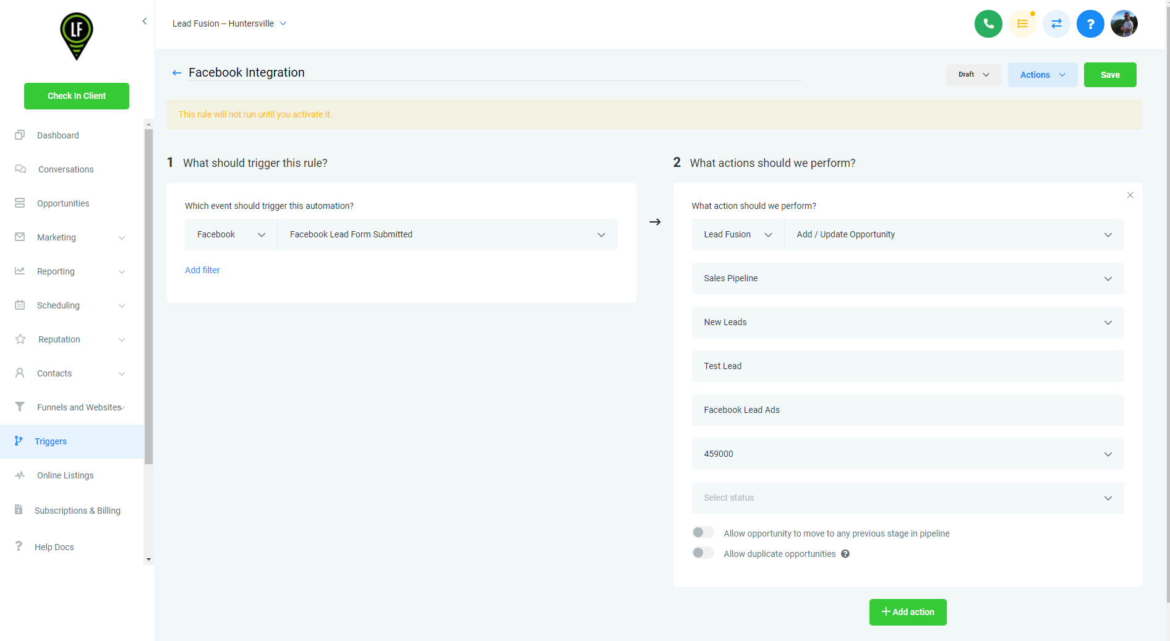The width and height of the screenshot is (1170, 641).
Task: Expand the Marketing submenu chevron
Action: pyautogui.click(x=122, y=238)
